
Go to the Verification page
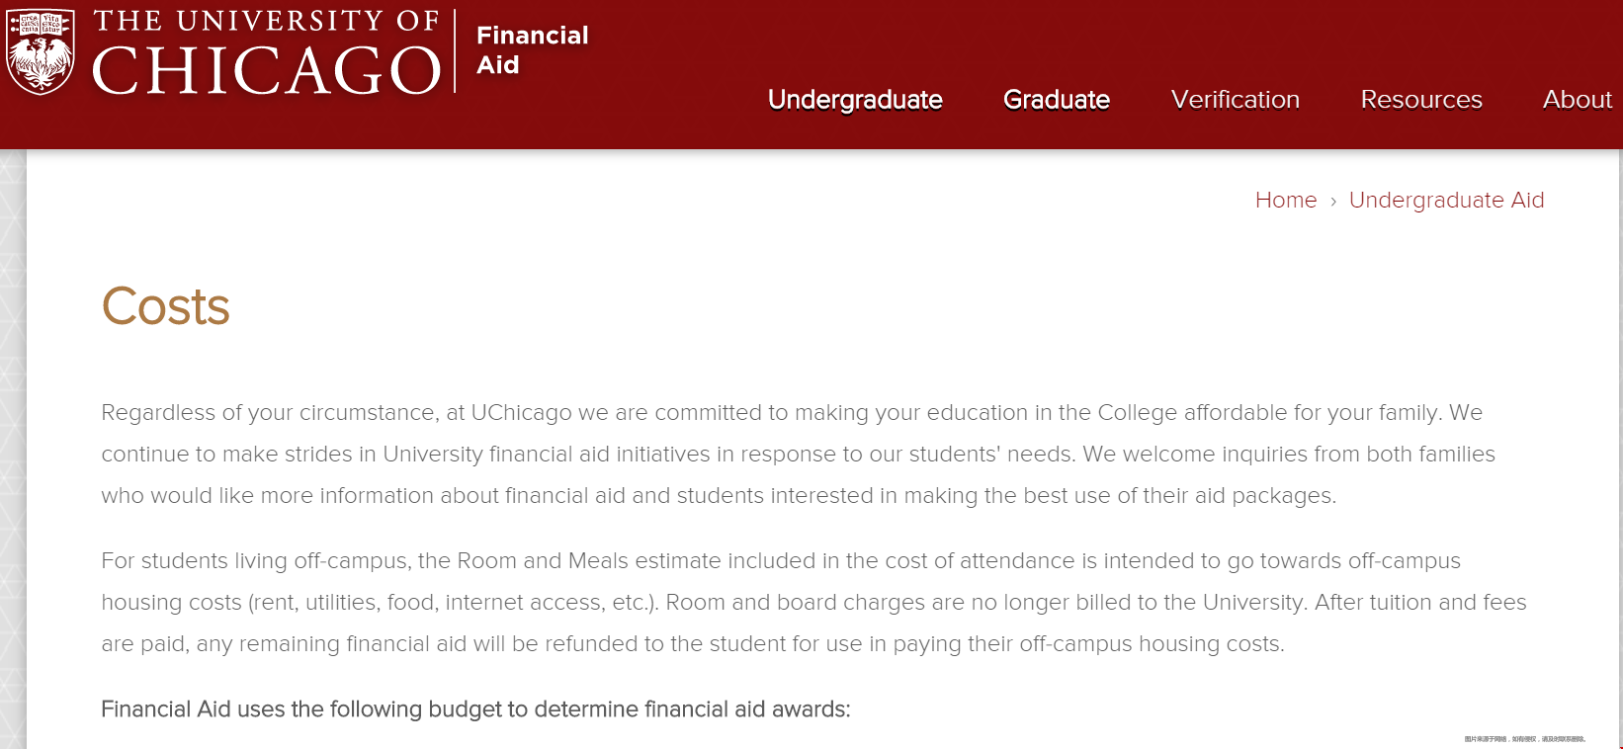pos(1235,100)
